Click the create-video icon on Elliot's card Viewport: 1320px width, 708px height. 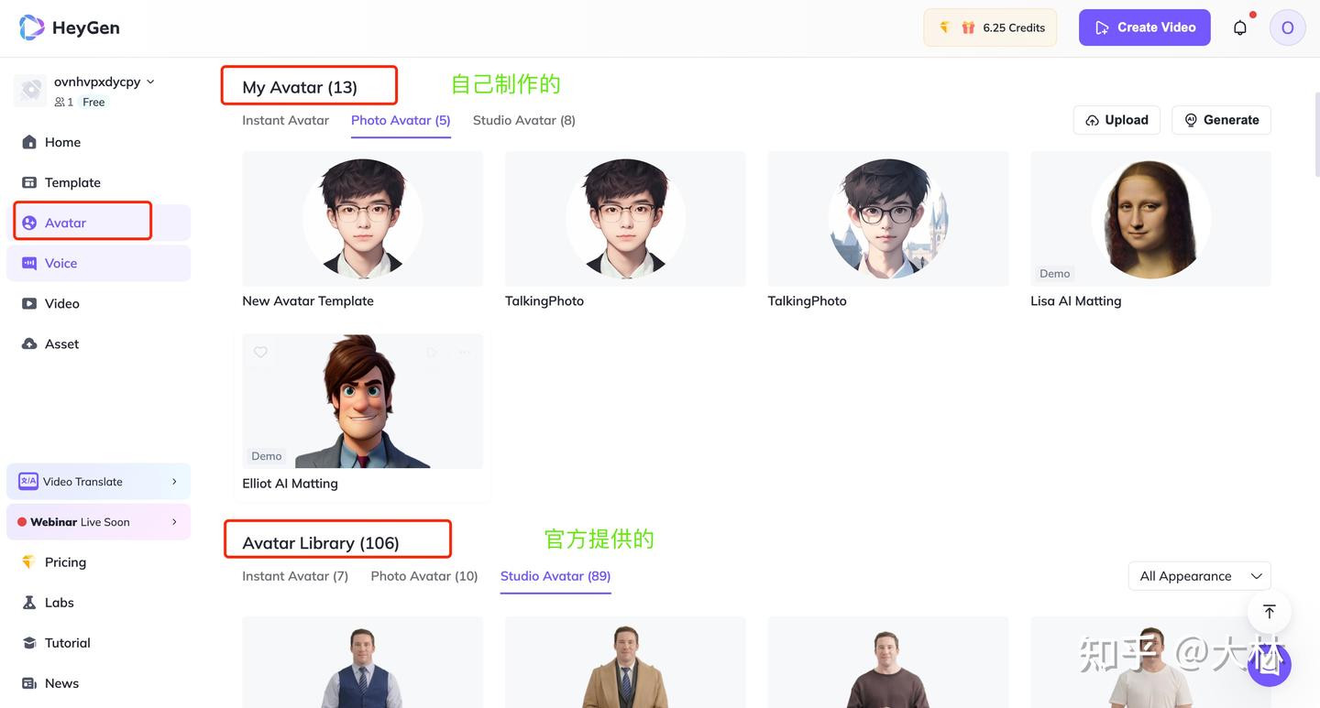[x=431, y=351]
